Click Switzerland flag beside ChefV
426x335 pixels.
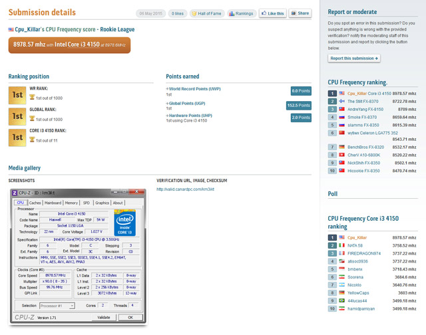pos(341,155)
